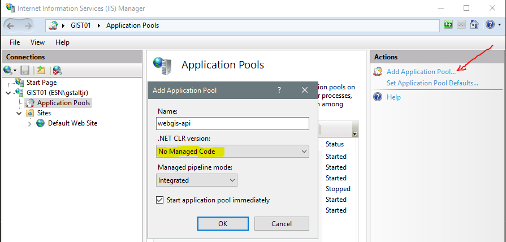Image resolution: width=506 pixels, height=242 pixels.
Task: Click the refresh page icon in address bar
Action: point(448,24)
